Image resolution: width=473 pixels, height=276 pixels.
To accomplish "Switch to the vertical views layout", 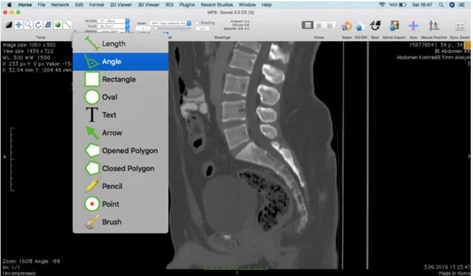I will 329,25.
